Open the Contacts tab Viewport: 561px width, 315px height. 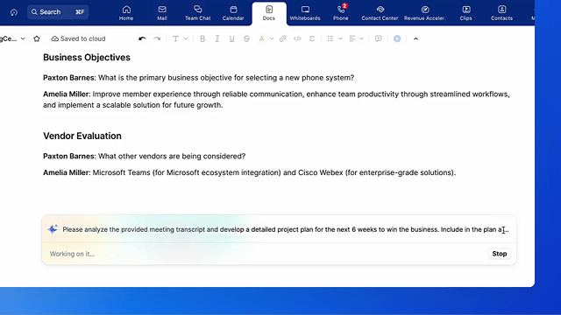click(x=501, y=13)
